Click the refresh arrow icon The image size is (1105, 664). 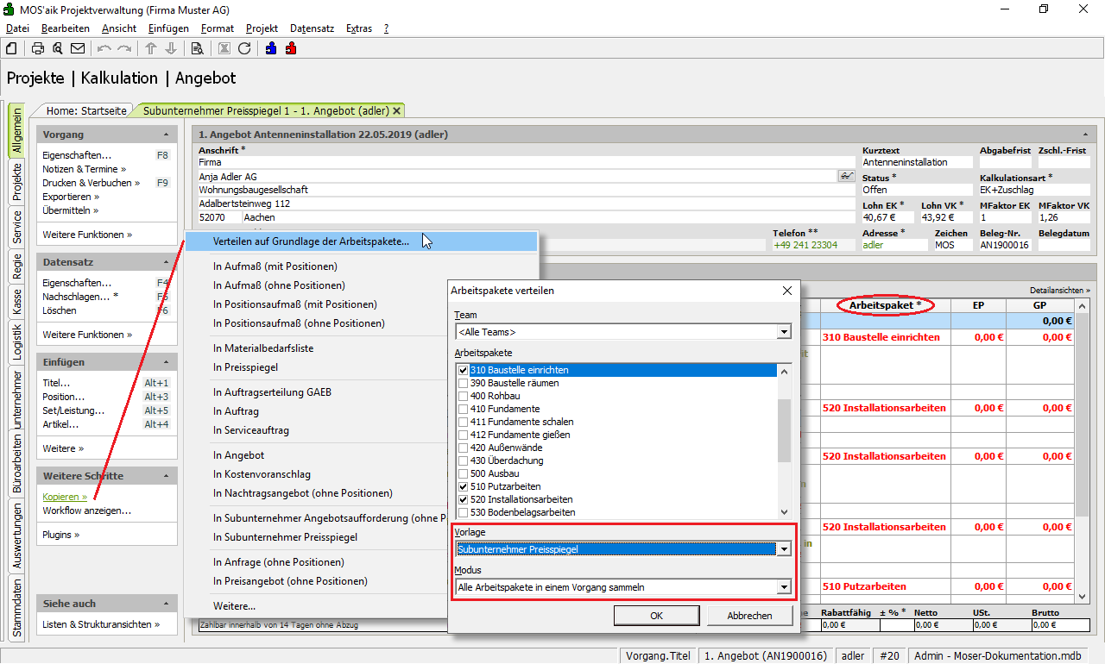[244, 48]
